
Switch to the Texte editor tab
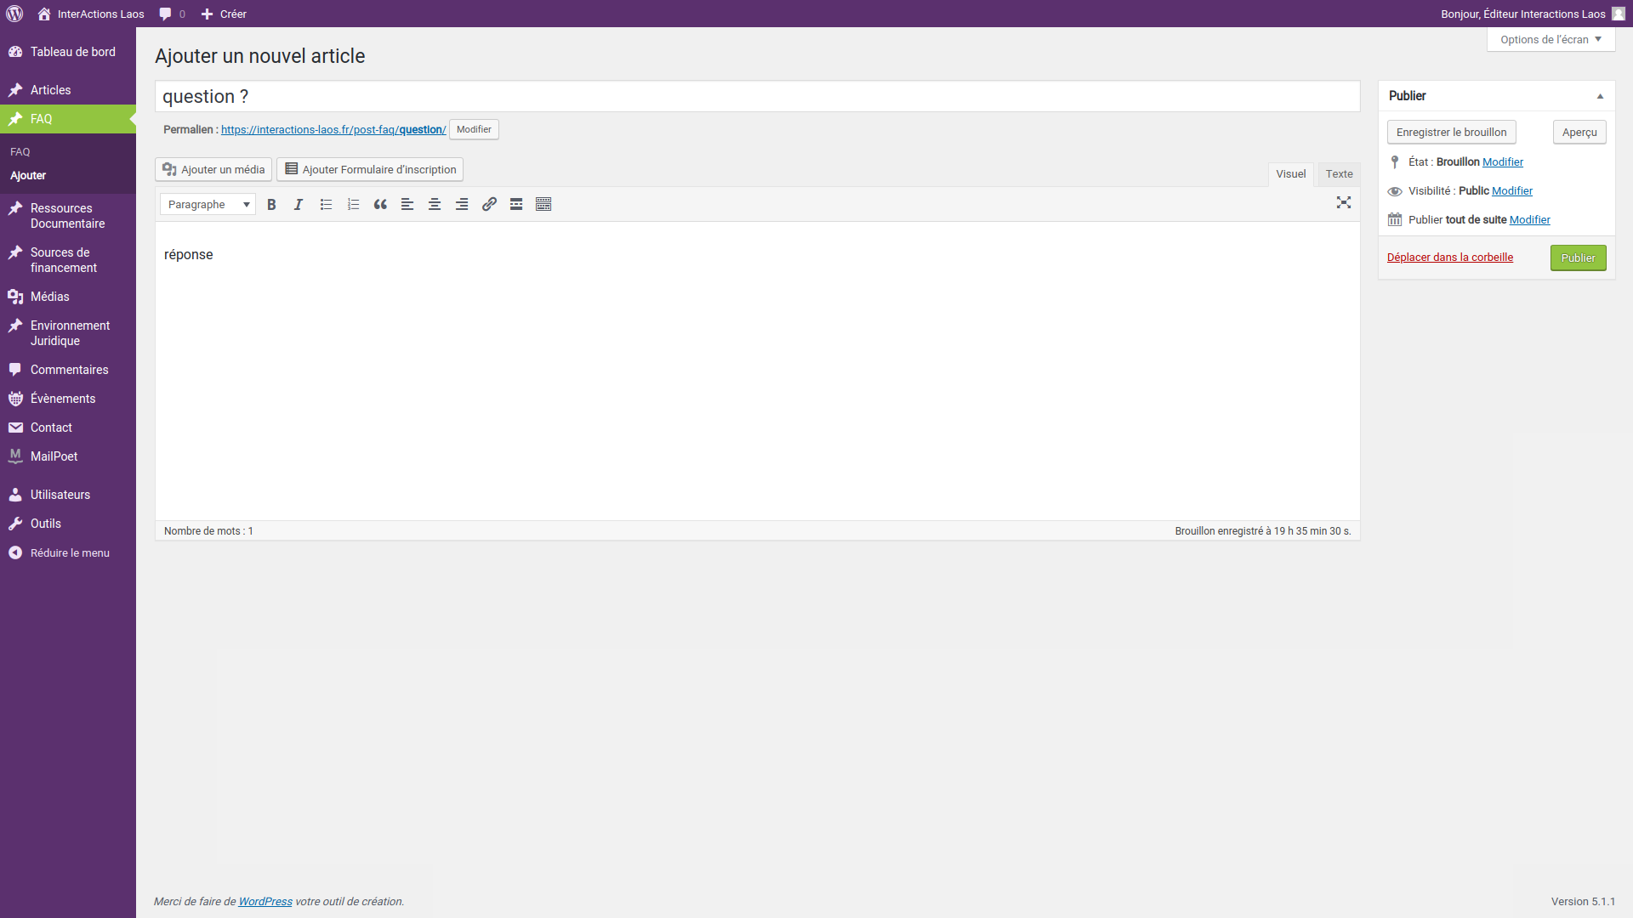1339,174
